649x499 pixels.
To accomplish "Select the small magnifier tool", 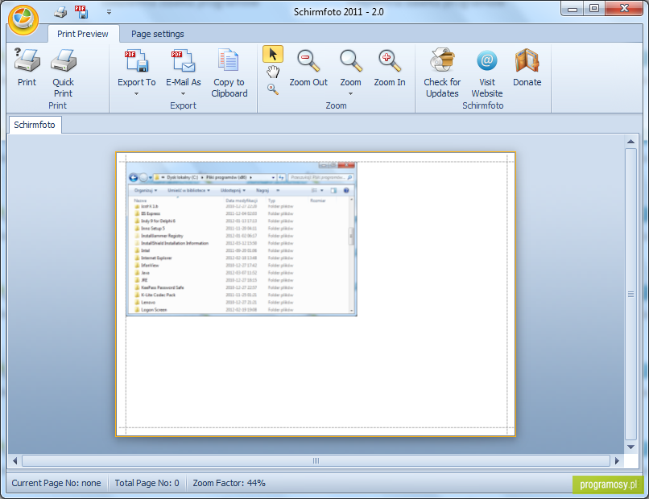I will pyautogui.click(x=273, y=89).
